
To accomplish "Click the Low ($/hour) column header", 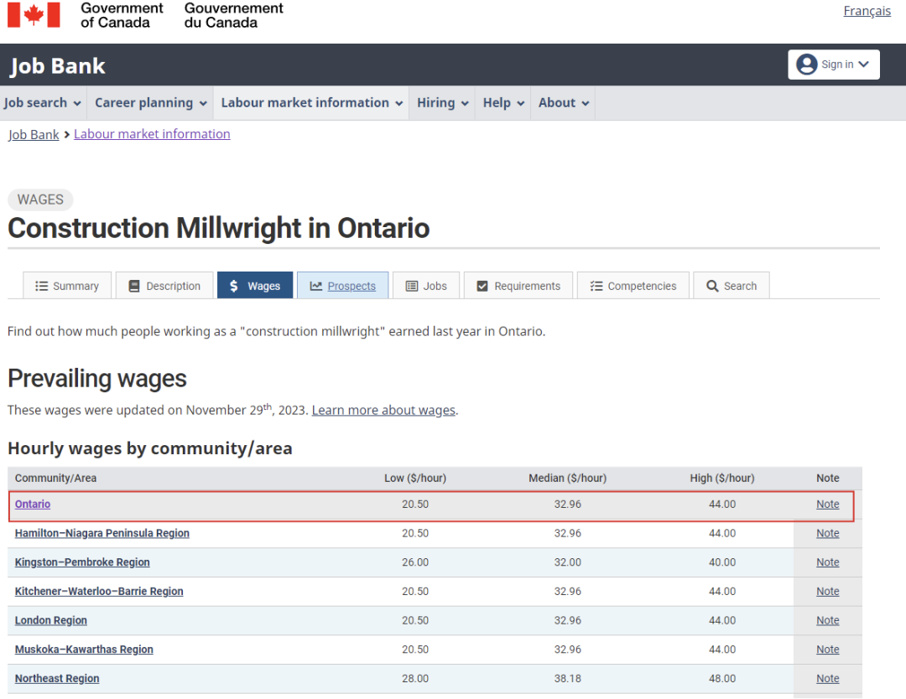I will (x=415, y=478).
